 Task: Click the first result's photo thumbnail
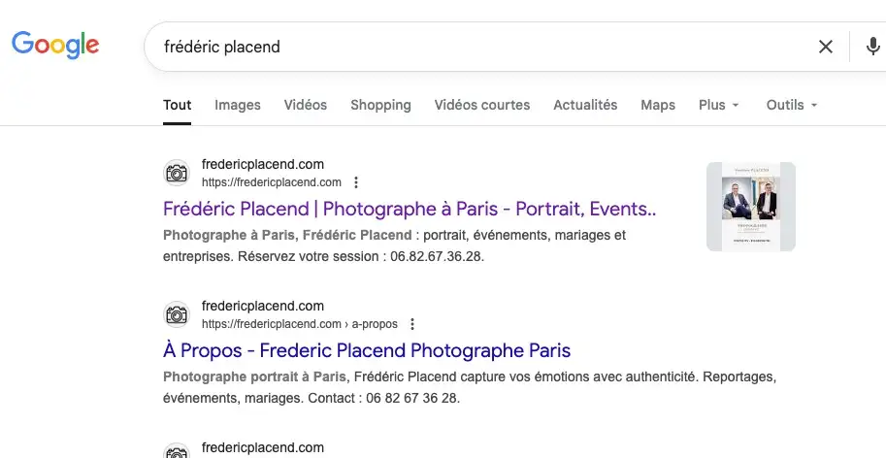751,207
